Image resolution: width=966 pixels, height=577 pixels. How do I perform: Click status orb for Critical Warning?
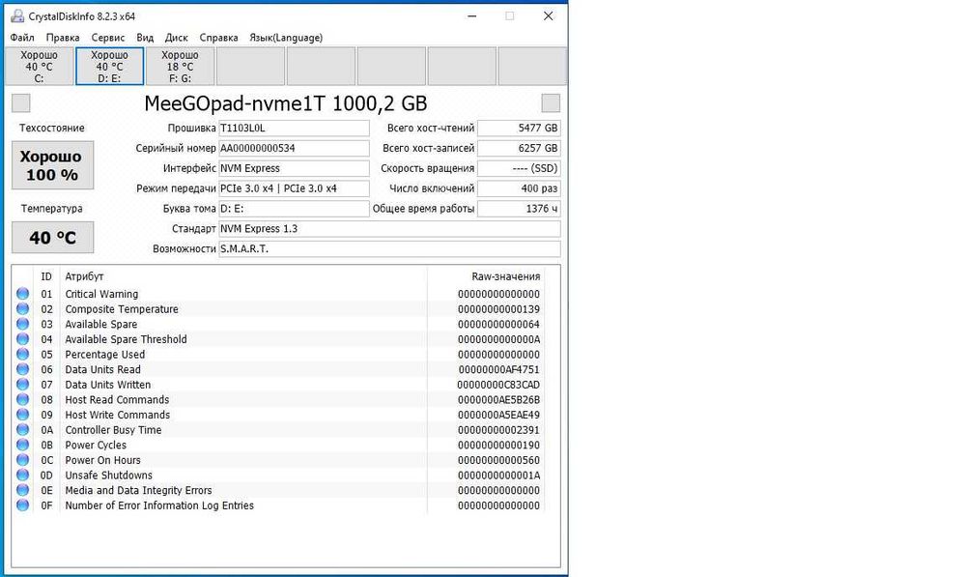coord(23,294)
